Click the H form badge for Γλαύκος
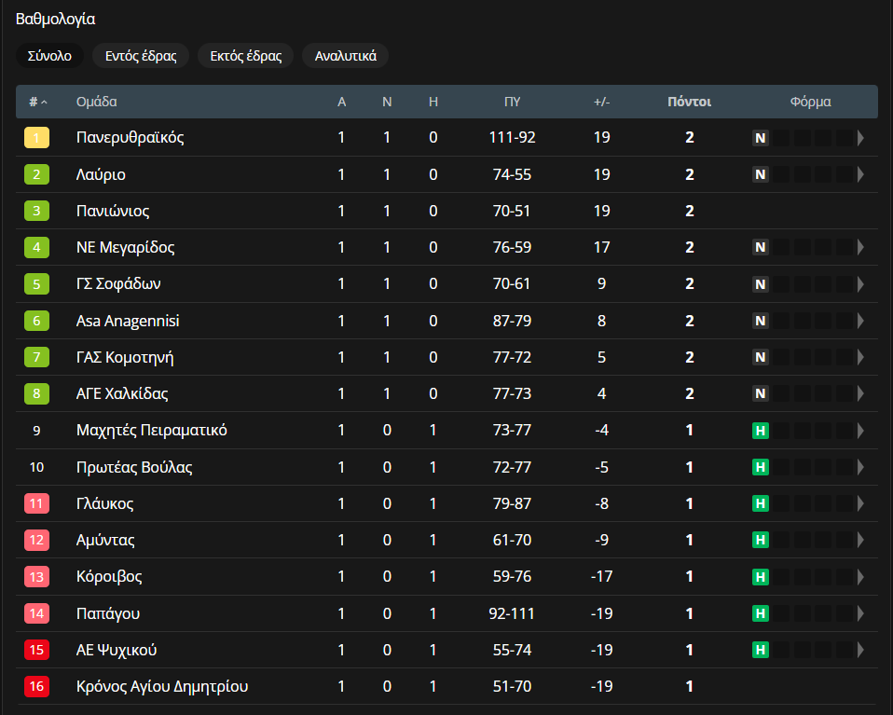 [761, 503]
